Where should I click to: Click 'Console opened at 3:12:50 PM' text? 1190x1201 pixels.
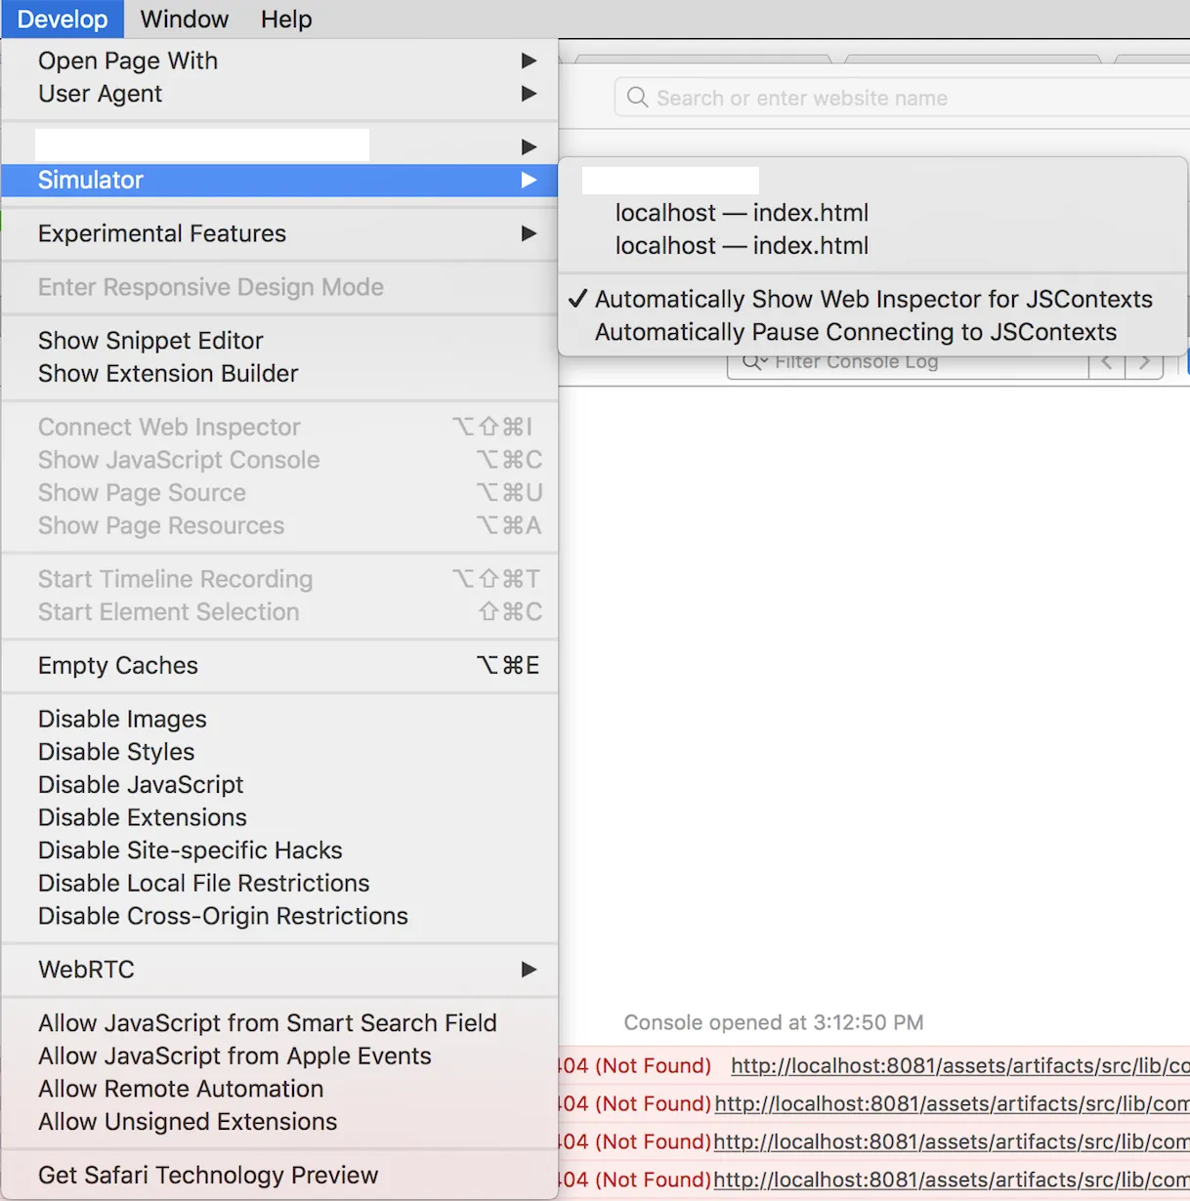[774, 1023]
